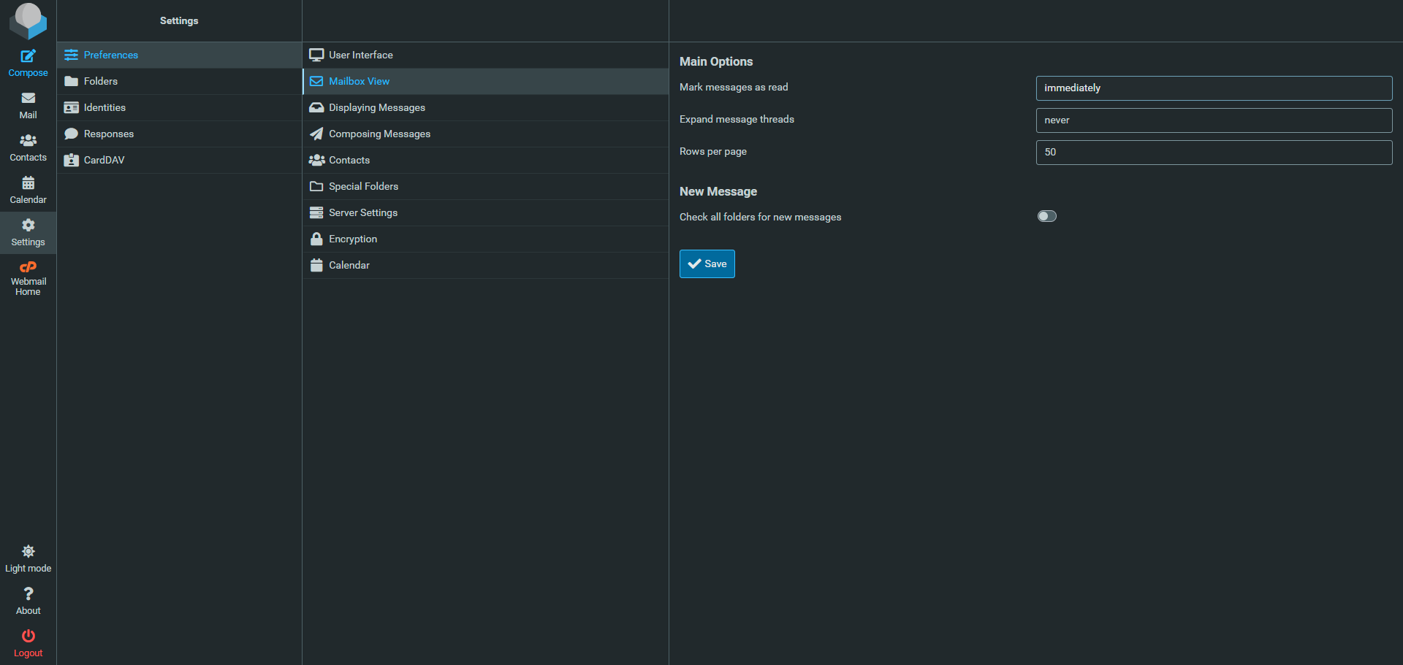This screenshot has width=1403, height=665.
Task: Select Folders in settings list
Action: pos(101,81)
